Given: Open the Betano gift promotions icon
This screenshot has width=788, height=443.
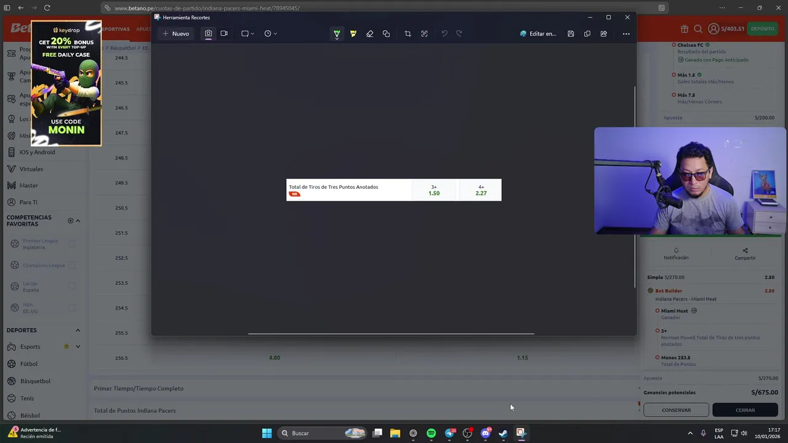Looking at the screenshot, I should (685, 29).
